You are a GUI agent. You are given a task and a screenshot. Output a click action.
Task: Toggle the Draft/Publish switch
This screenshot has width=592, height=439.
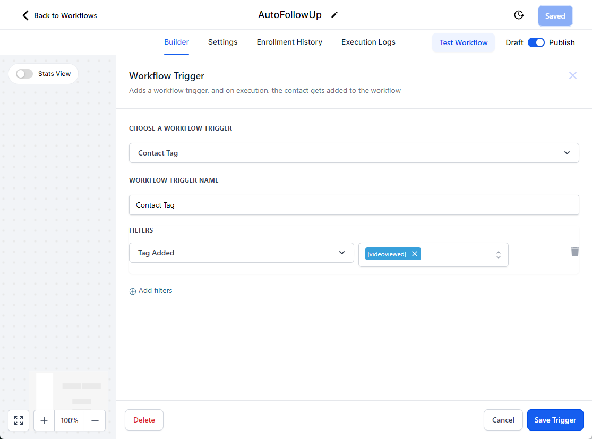(x=536, y=42)
